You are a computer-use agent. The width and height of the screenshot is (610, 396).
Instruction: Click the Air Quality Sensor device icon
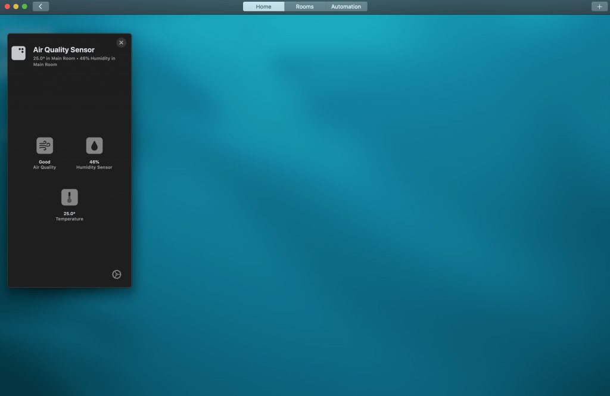18,53
